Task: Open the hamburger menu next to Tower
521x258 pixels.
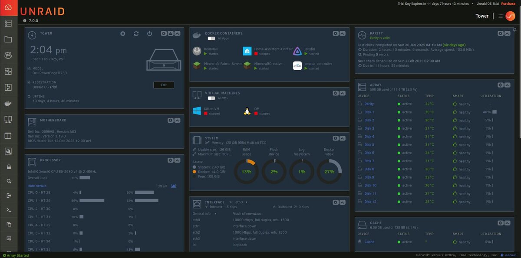Action: [x=501, y=16]
